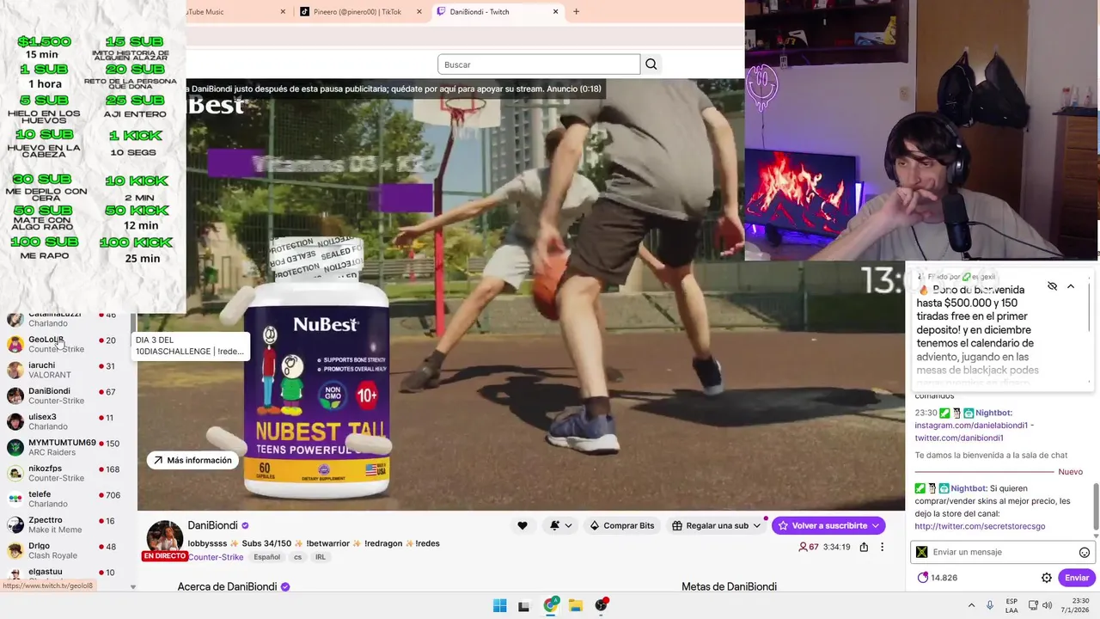
Task: Click the ESP LAA language indicator
Action: tap(1011, 605)
